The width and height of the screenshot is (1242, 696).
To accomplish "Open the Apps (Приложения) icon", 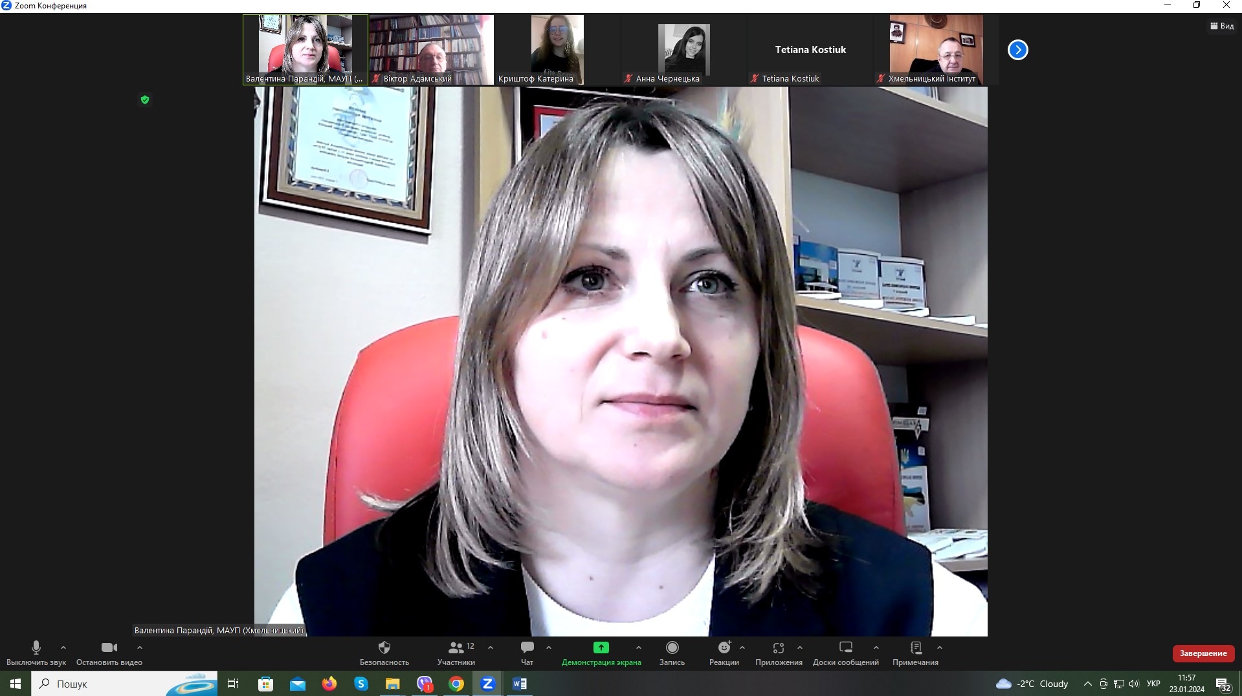I will coord(779,648).
